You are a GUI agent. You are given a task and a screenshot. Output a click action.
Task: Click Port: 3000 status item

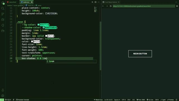141,100
